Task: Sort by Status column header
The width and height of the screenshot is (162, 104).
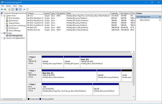Action: click(88, 13)
